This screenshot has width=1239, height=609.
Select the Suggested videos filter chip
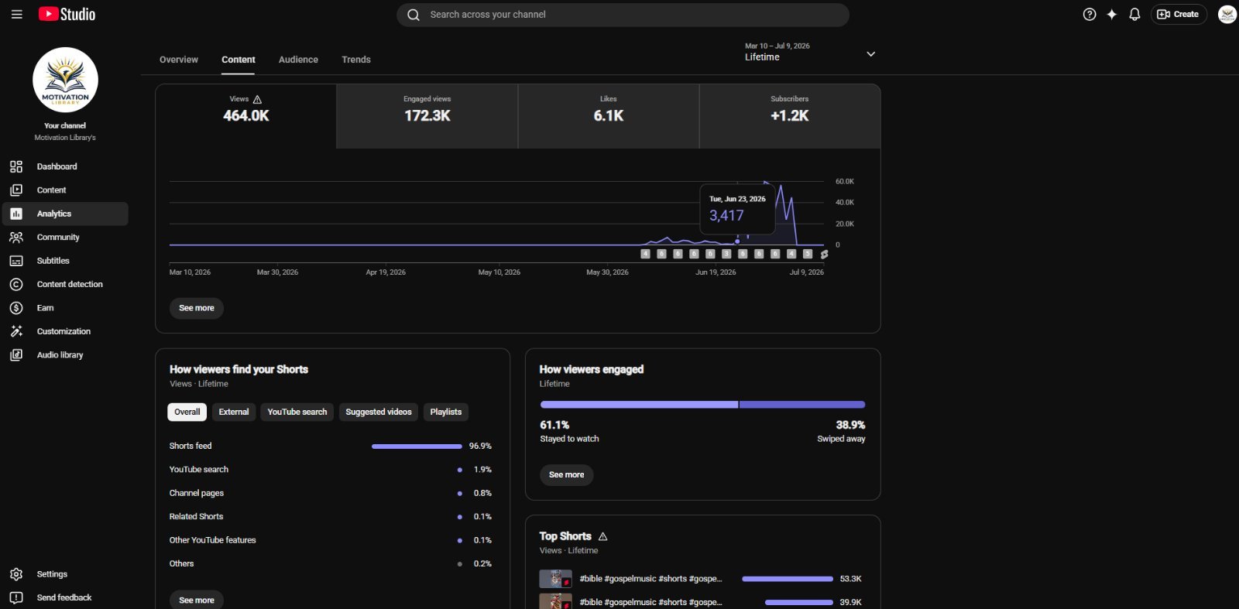pos(379,412)
